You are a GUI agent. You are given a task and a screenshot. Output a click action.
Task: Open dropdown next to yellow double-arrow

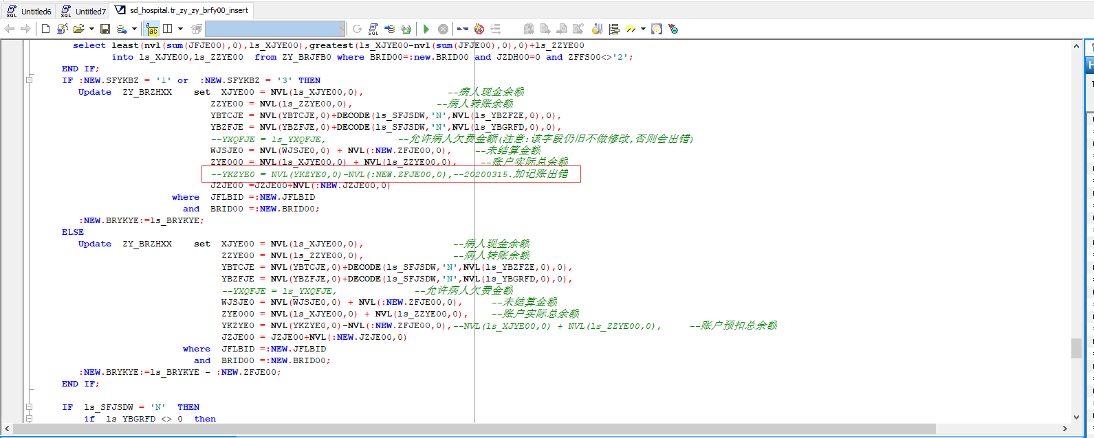[643, 29]
